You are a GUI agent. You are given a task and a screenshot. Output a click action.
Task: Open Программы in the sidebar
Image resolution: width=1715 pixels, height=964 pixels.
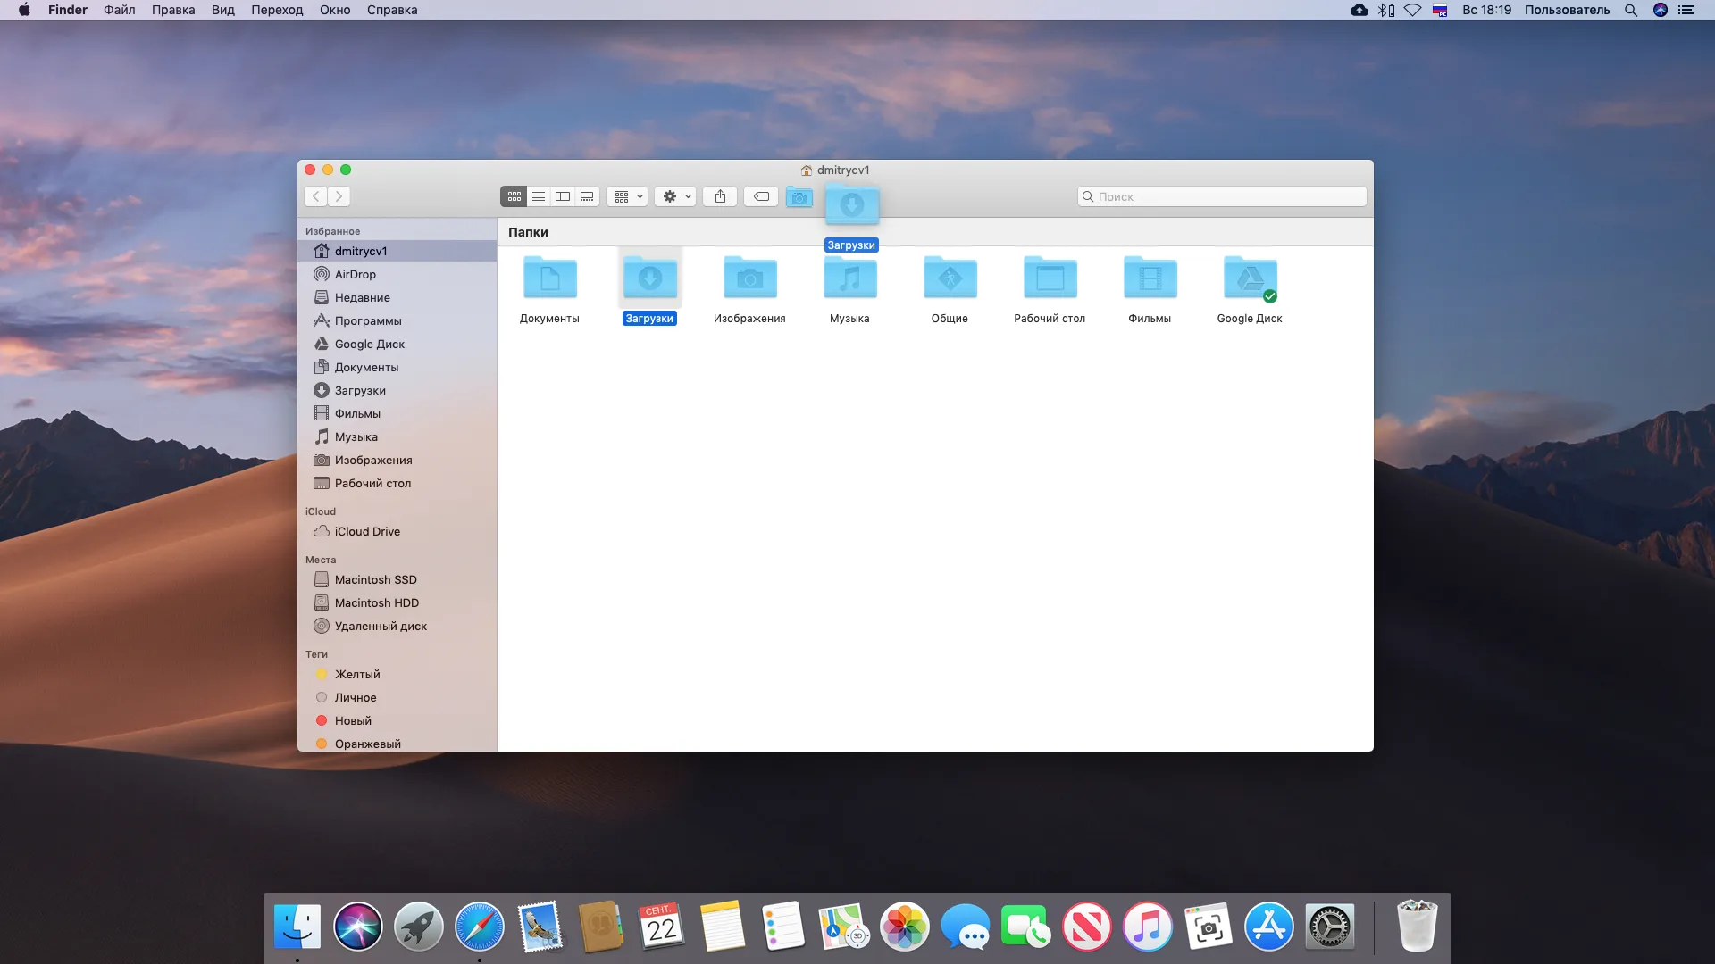(x=397, y=320)
